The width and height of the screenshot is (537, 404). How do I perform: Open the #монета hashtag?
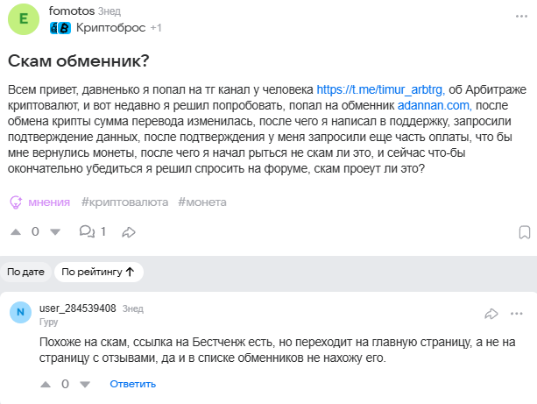[201, 202]
